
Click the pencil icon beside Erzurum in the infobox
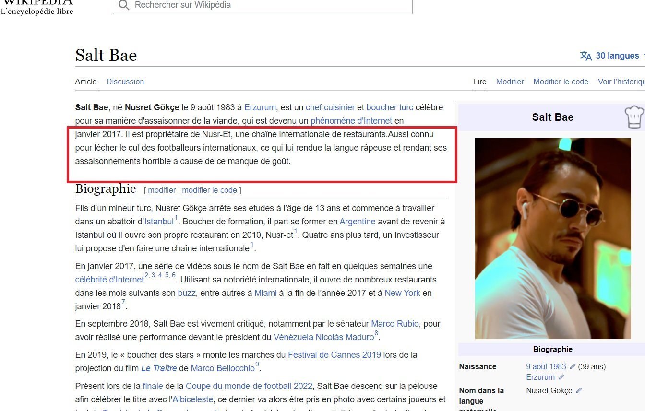tap(561, 377)
